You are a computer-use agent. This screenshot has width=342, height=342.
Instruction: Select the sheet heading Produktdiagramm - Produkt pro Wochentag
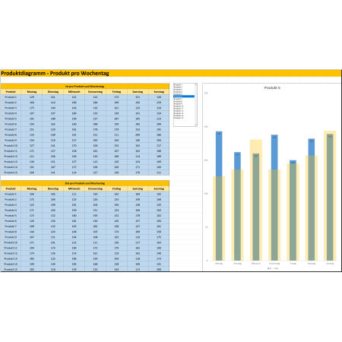[x=55, y=73]
